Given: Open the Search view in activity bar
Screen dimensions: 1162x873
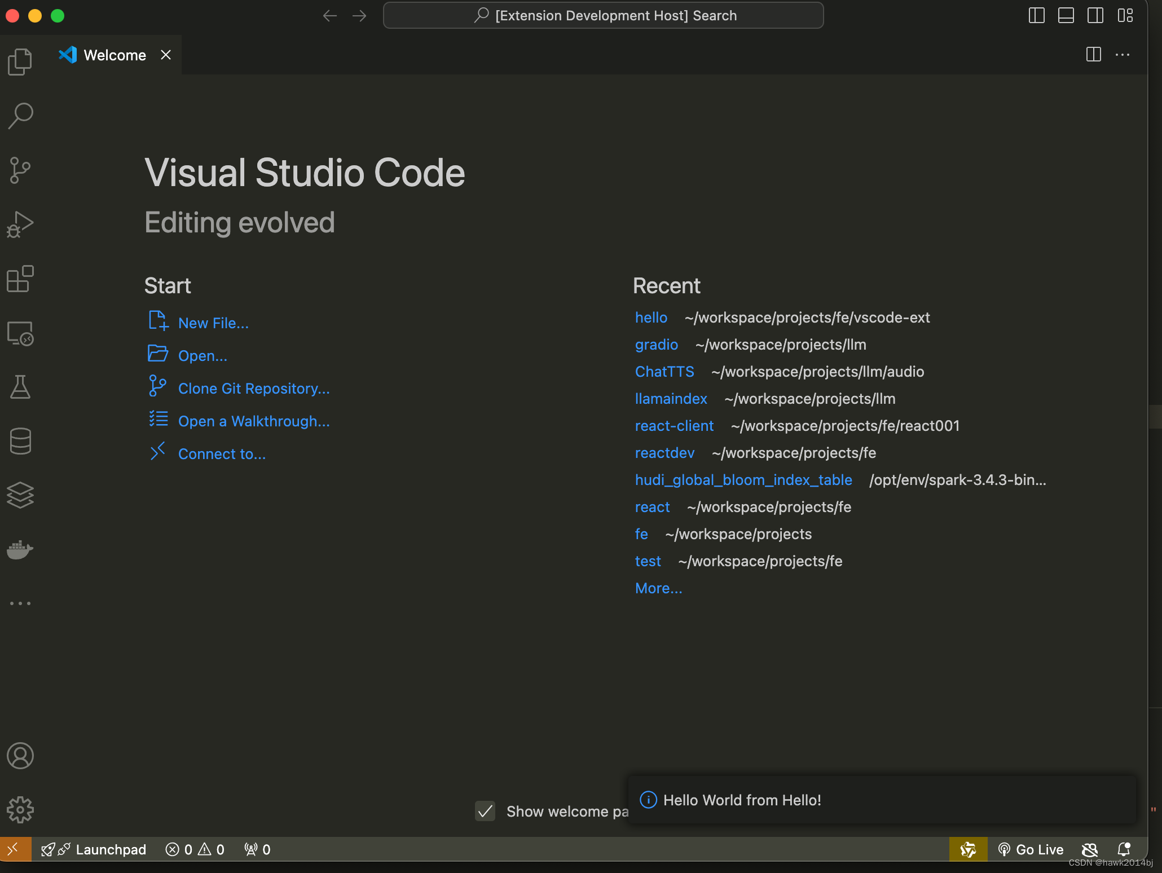Looking at the screenshot, I should (x=20, y=116).
